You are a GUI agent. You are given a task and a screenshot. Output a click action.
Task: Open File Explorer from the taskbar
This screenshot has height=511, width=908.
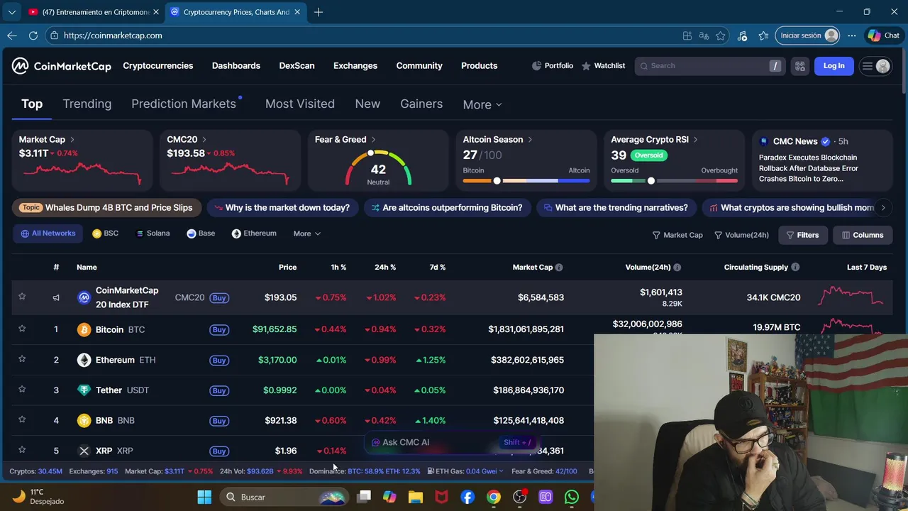[415, 497]
